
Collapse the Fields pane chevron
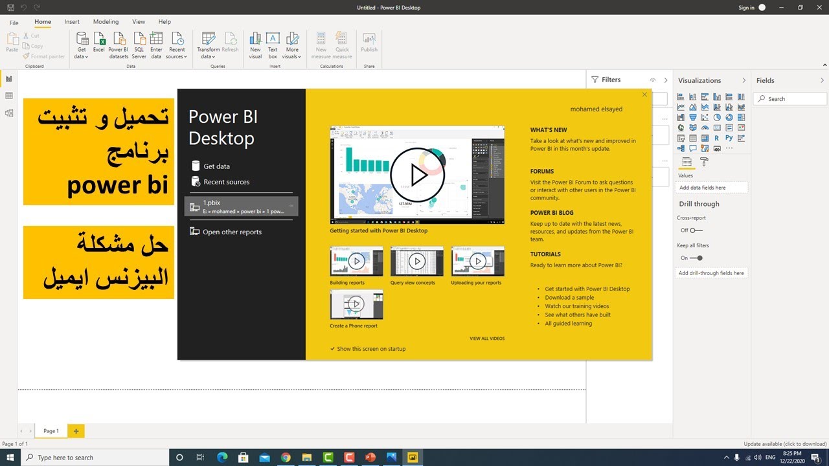(823, 80)
